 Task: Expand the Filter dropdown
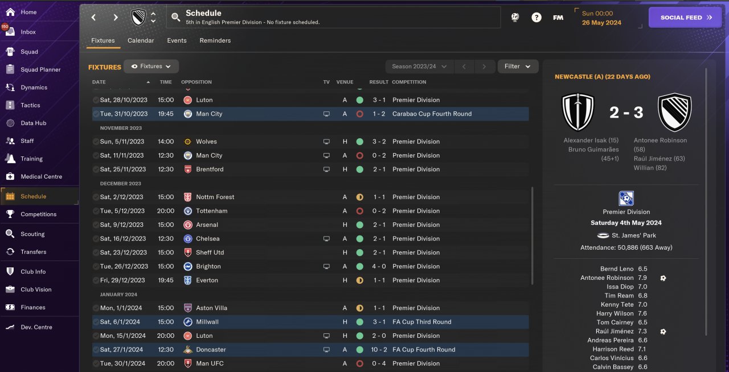pos(518,67)
